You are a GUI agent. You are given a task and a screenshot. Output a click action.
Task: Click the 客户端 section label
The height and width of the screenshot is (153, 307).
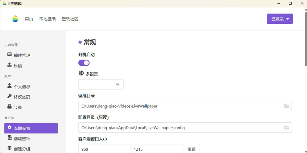pyautogui.click(x=9, y=118)
